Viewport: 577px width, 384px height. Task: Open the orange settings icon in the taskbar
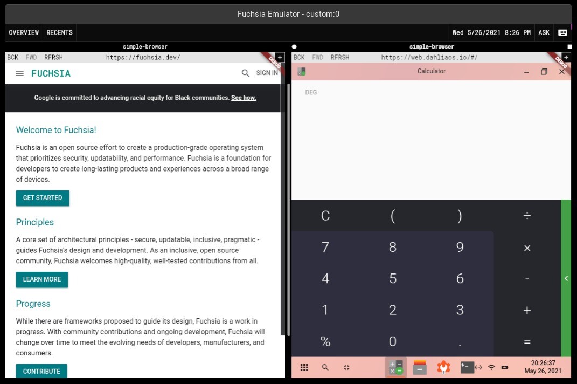coord(443,367)
